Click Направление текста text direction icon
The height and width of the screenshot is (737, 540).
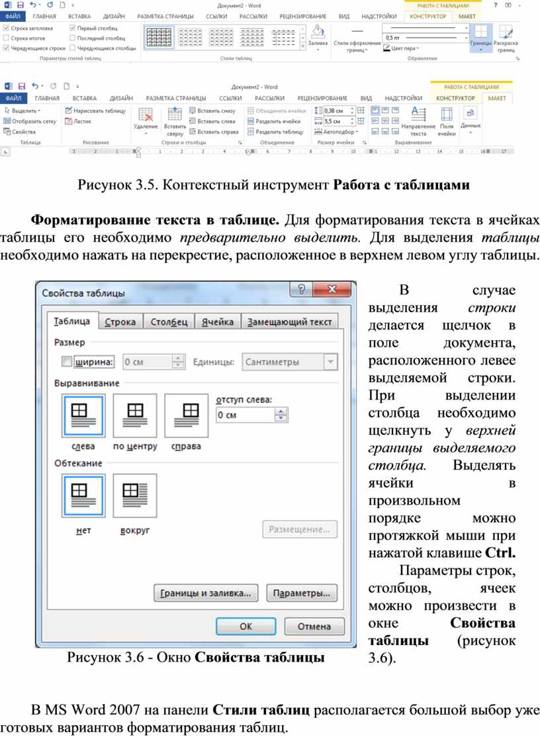418,114
